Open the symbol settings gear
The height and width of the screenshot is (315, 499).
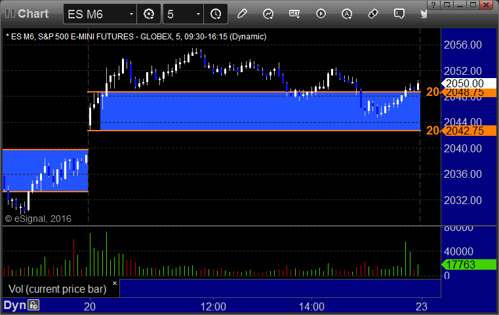click(x=149, y=14)
